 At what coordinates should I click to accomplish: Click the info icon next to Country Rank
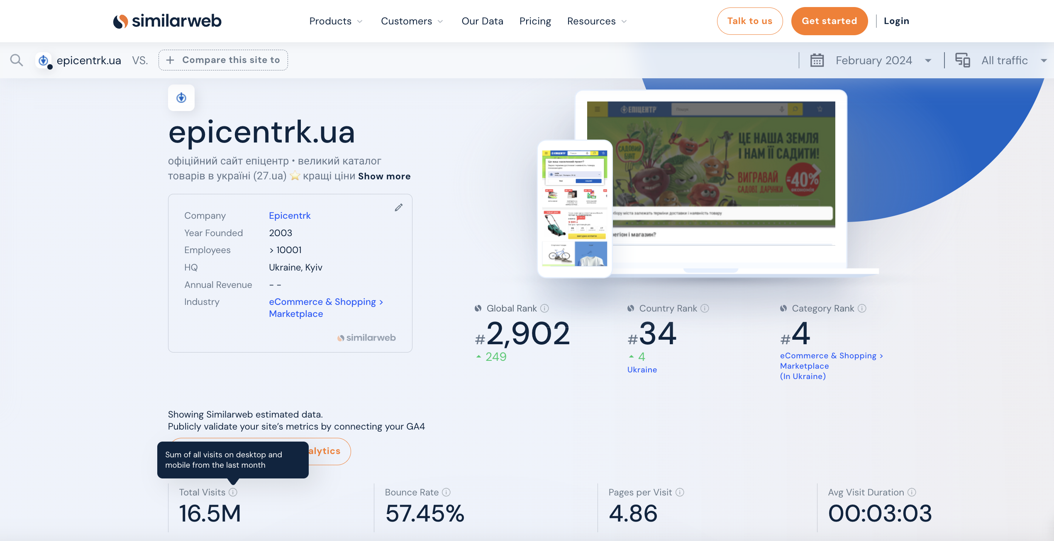click(705, 308)
